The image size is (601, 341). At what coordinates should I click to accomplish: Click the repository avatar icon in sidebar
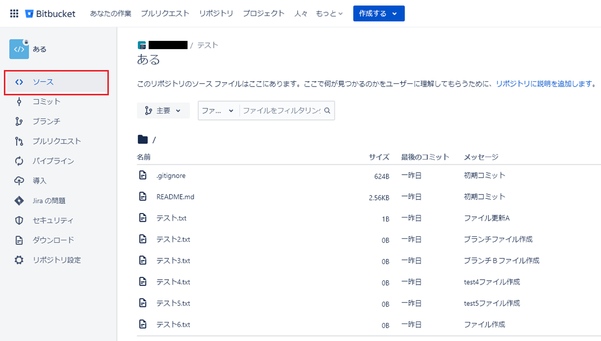tap(19, 49)
